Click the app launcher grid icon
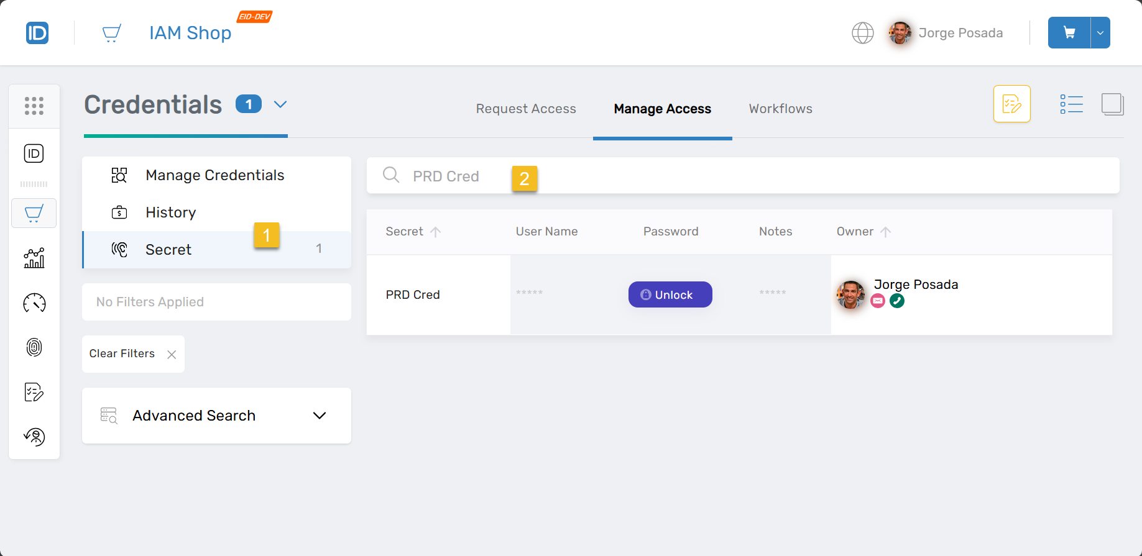 [34, 106]
